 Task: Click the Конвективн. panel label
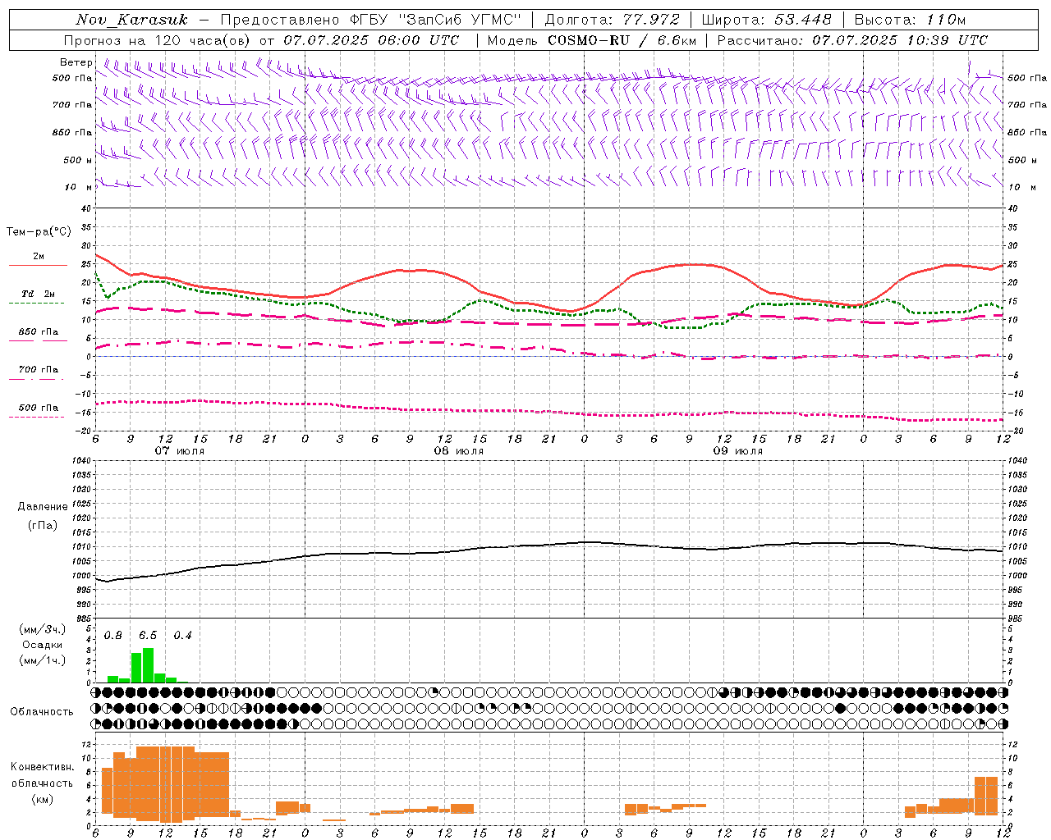pyautogui.click(x=42, y=767)
